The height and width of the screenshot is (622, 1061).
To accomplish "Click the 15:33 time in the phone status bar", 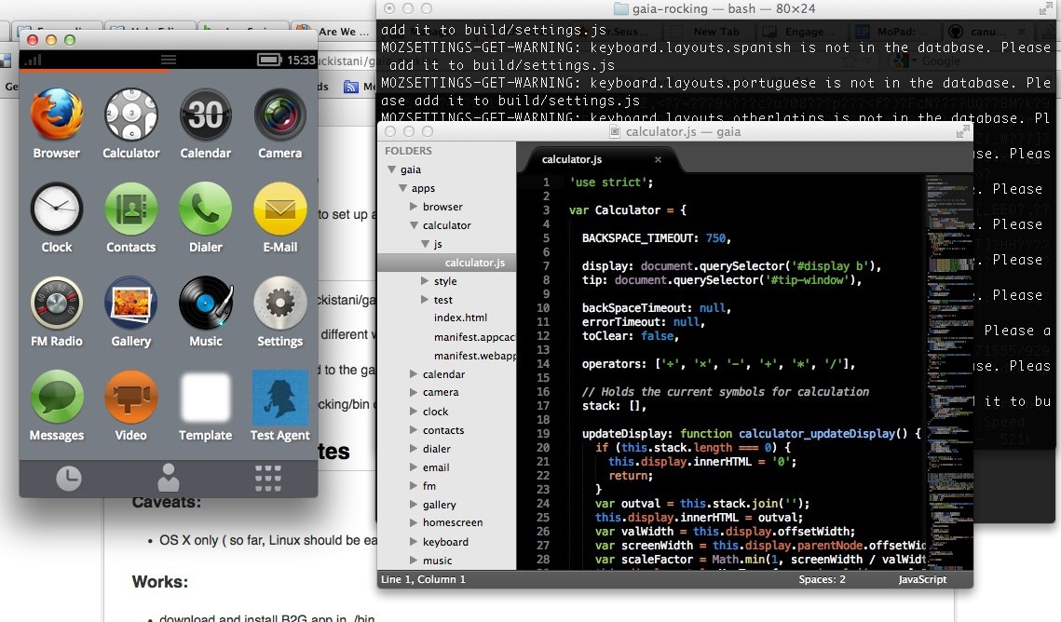I will point(301,61).
